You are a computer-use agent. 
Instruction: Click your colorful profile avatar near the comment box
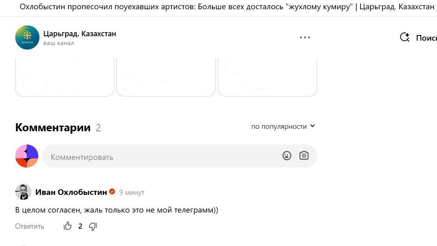[x=27, y=155]
